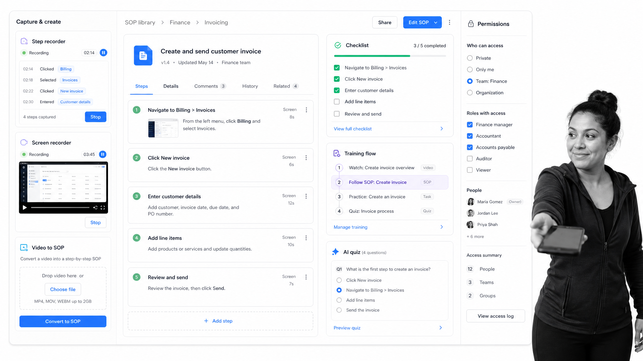Click the SOP document icon
The image size is (643, 361).
pos(143,55)
